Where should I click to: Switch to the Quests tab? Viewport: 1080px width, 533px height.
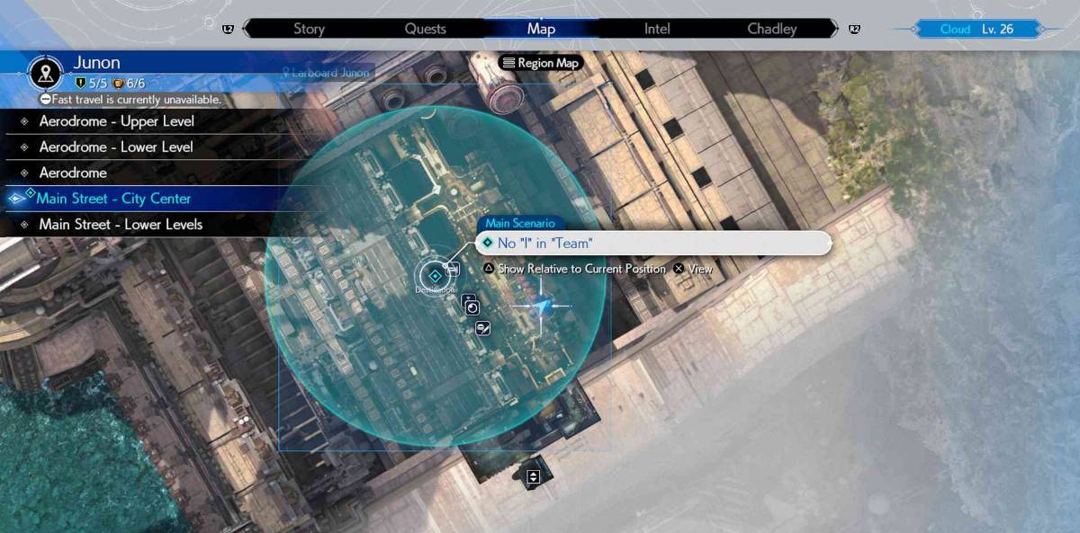click(x=425, y=29)
